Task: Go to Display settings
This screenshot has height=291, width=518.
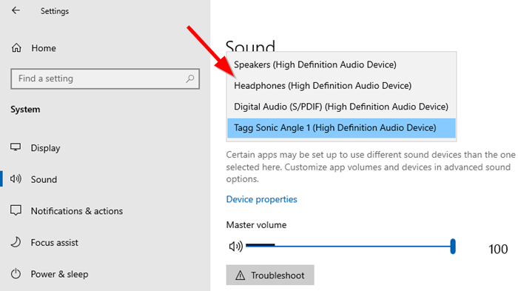Action: 45,148
